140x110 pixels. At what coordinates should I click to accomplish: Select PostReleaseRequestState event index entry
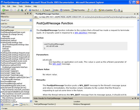[13, 32]
